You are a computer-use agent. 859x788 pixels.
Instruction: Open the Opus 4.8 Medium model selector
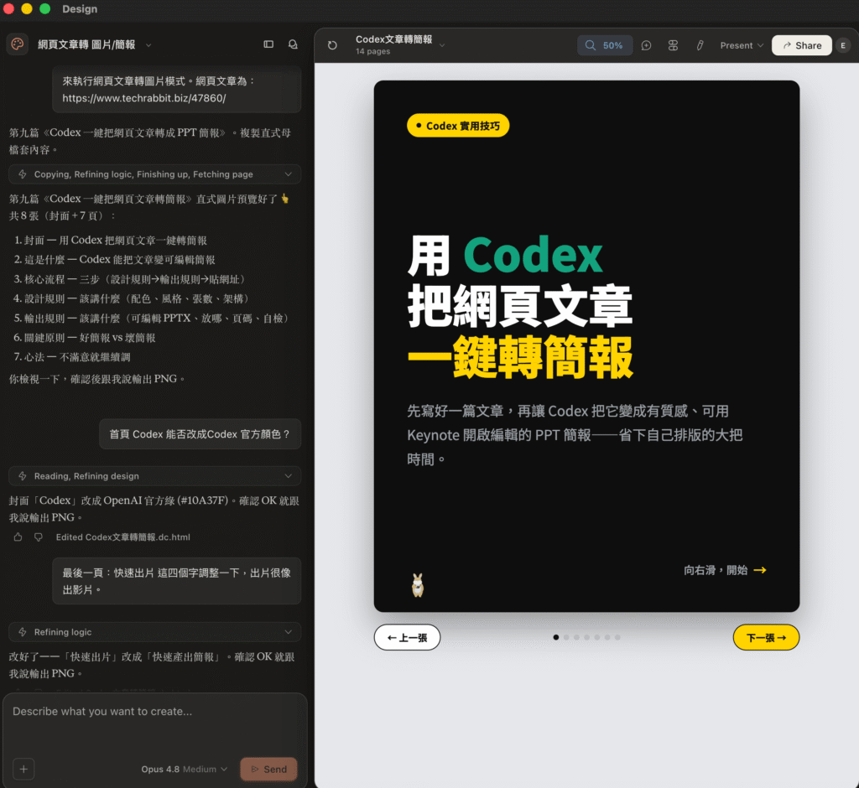coord(184,769)
